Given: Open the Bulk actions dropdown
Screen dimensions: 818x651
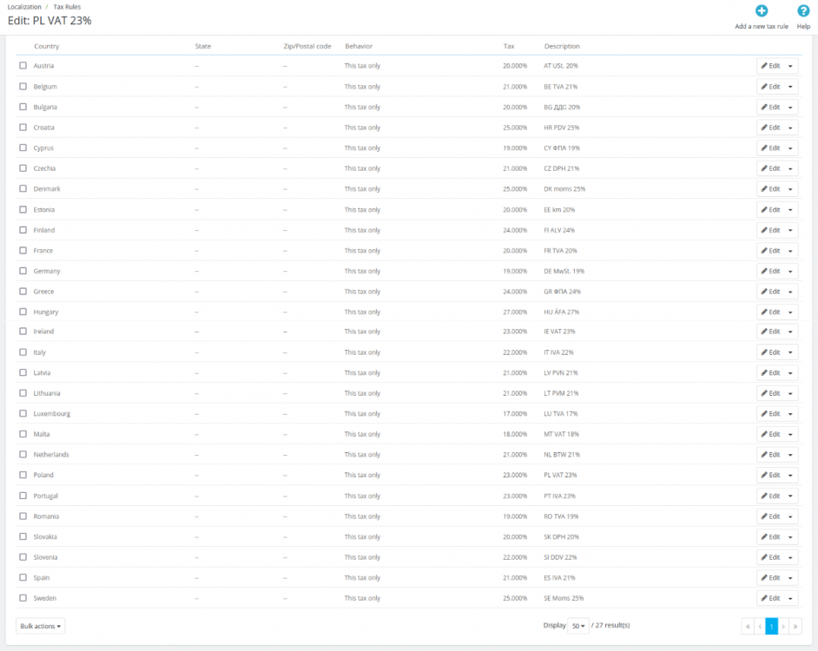Looking at the screenshot, I should [x=40, y=626].
